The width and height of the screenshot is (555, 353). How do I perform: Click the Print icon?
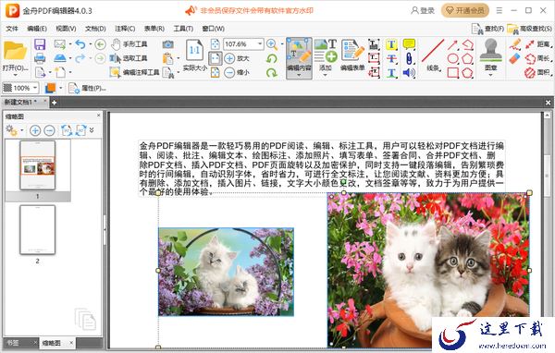tap(40, 58)
